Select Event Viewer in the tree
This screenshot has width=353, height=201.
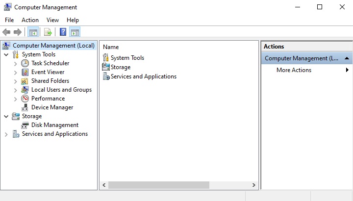[48, 72]
